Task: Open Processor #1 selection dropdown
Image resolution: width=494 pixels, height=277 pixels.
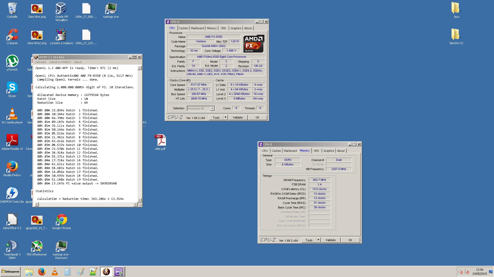Action: pyautogui.click(x=201, y=108)
